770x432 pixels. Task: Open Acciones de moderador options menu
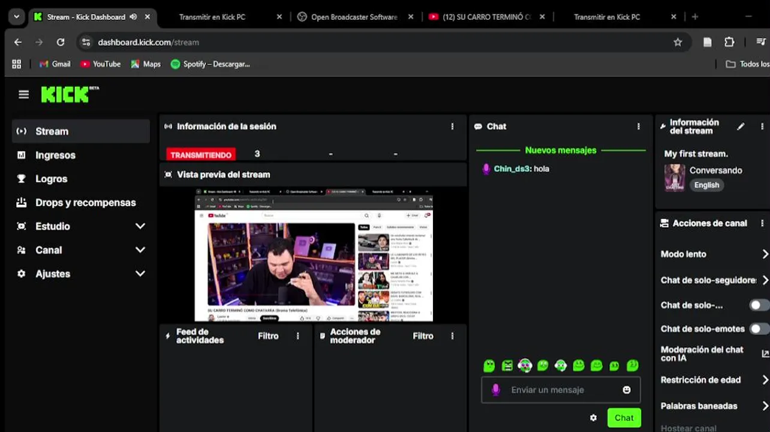[452, 336]
